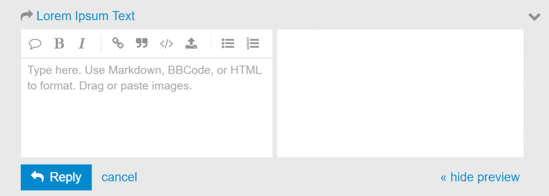This screenshot has height=196, width=549.
Task: Open the Lorem Ipsum Text link
Action: pos(85,16)
